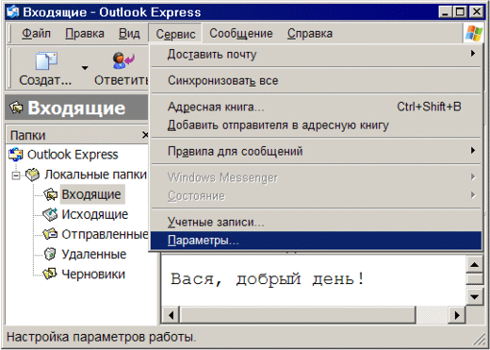Open the Черновики folder
This screenshot has width=490, height=350.
click(x=93, y=274)
